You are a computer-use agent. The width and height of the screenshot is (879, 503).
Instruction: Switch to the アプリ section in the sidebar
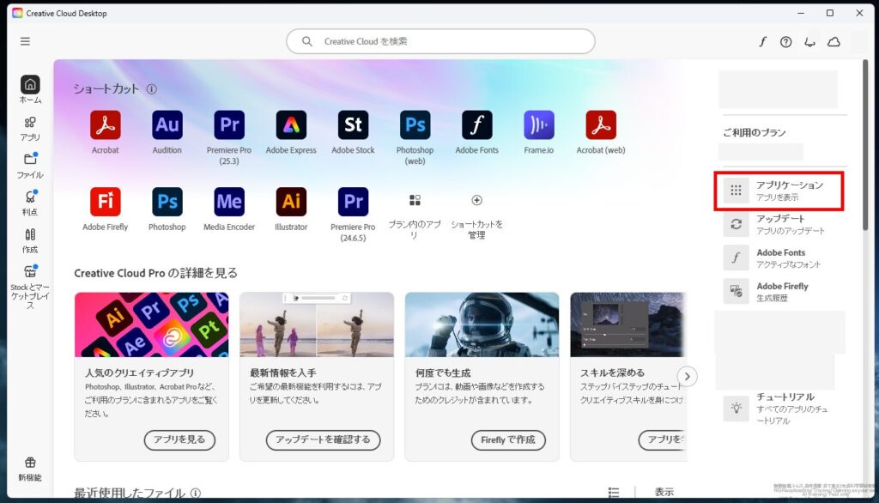(x=29, y=127)
